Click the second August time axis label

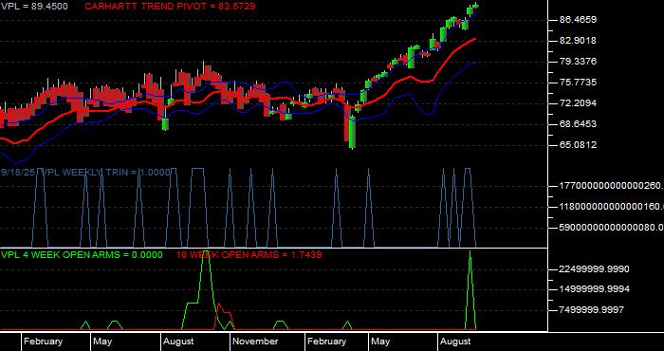pyautogui.click(x=455, y=342)
